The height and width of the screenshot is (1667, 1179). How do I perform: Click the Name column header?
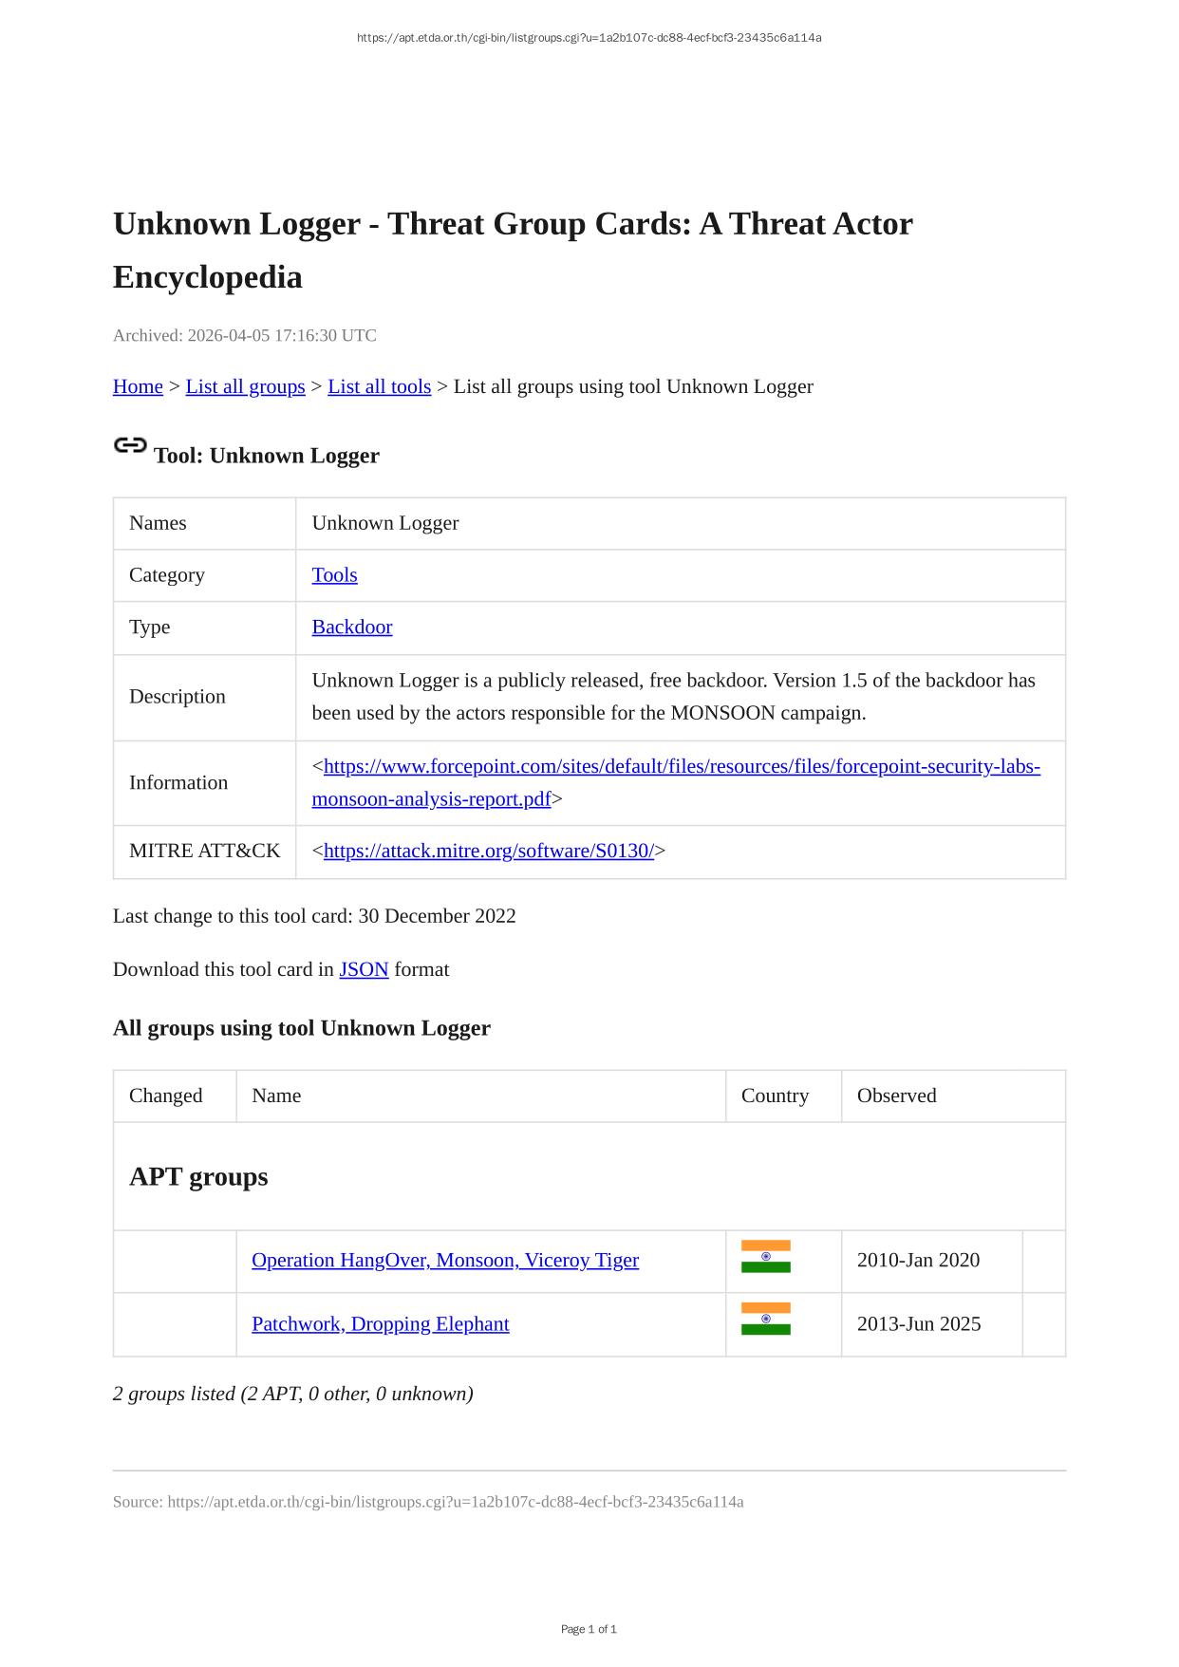(x=276, y=1096)
